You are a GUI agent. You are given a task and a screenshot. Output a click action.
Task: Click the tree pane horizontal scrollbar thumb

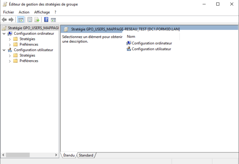[18, 155]
